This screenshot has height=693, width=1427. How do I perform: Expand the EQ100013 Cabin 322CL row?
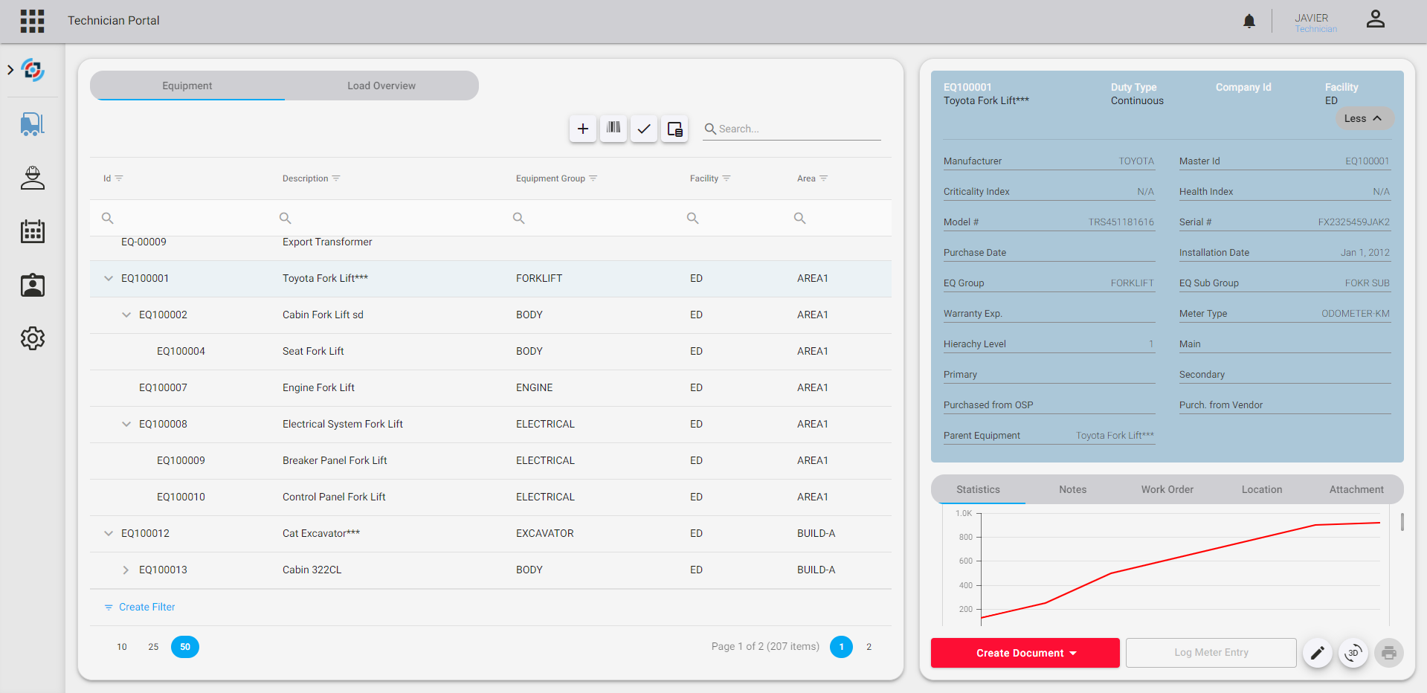(x=125, y=570)
